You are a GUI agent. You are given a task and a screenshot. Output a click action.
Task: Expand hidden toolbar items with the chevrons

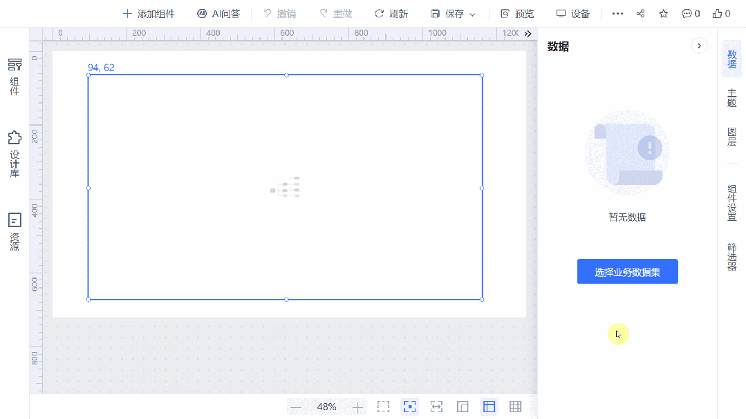pyautogui.click(x=527, y=32)
